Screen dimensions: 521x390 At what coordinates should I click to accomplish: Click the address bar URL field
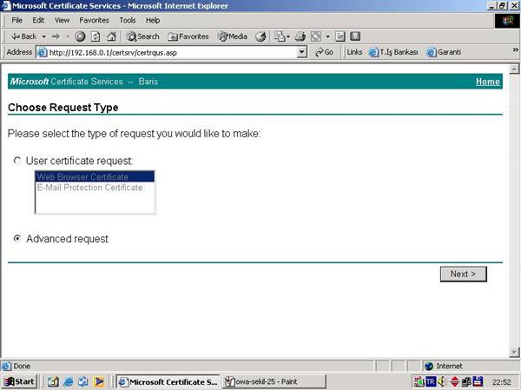coord(173,52)
